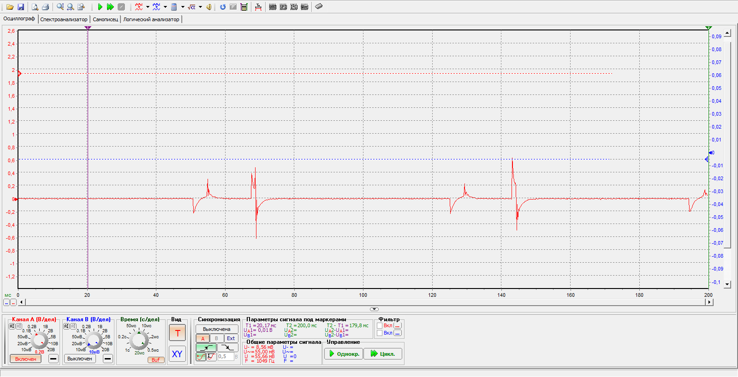Screen dimensions: 738x377
Task: Click the I2C decoder toolbar icon
Action: tap(294, 7)
